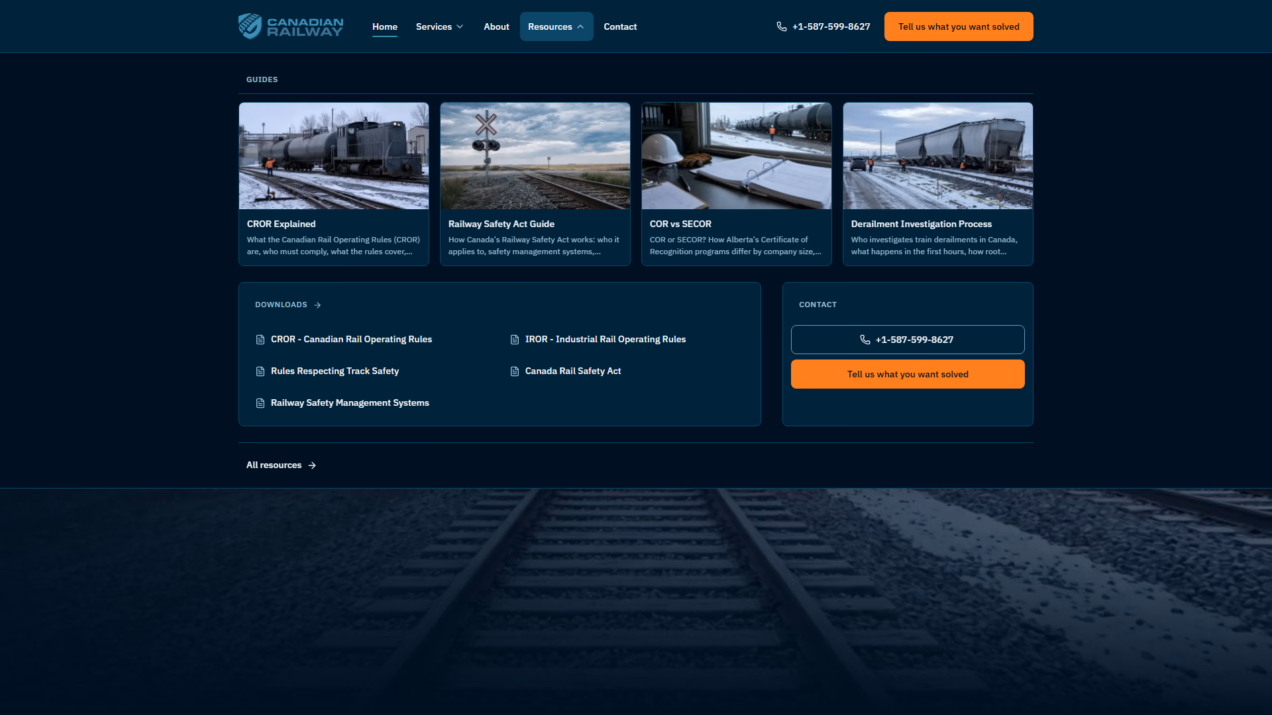Open COR vs SECOR guide image
The image size is (1272, 715).
pos(737,156)
